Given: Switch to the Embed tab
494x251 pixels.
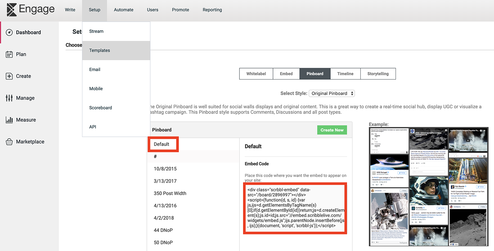Looking at the screenshot, I should (286, 74).
